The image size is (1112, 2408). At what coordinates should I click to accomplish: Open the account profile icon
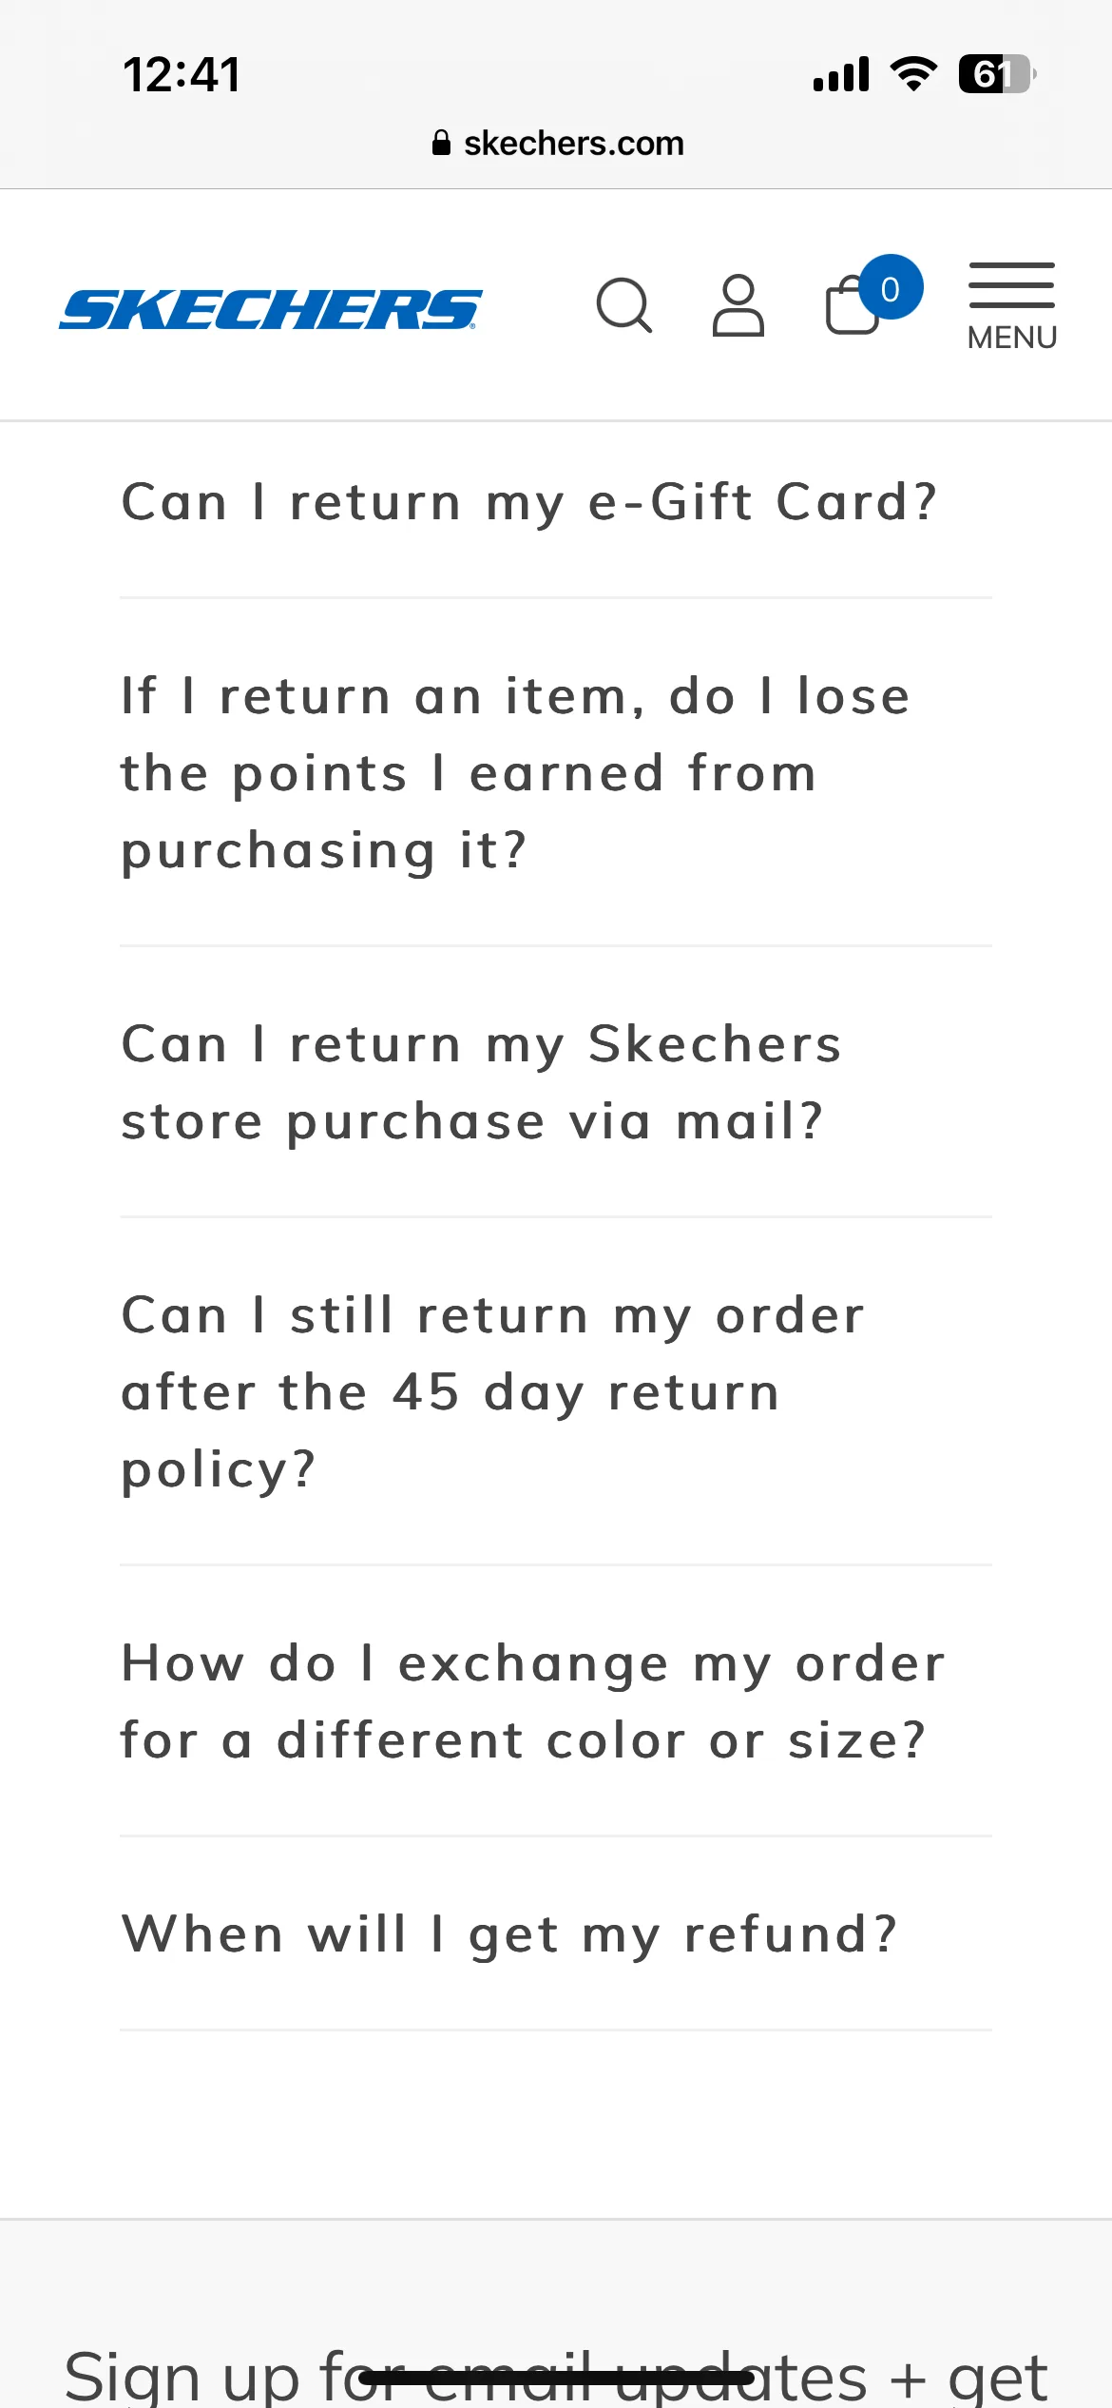click(x=738, y=305)
